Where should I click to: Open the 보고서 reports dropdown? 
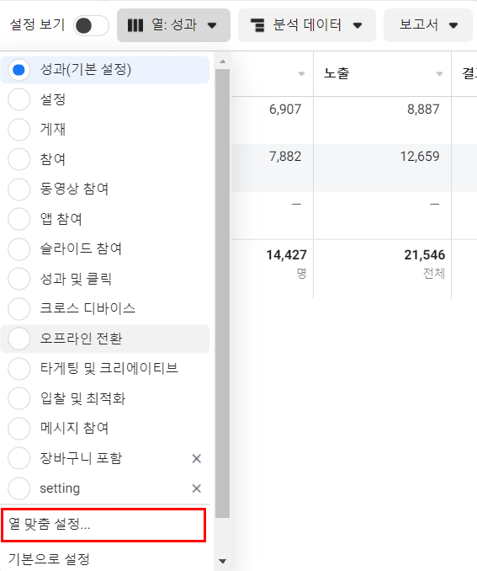[x=428, y=25]
